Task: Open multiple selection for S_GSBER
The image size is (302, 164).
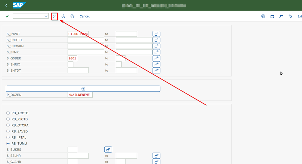Action: [x=156, y=58]
